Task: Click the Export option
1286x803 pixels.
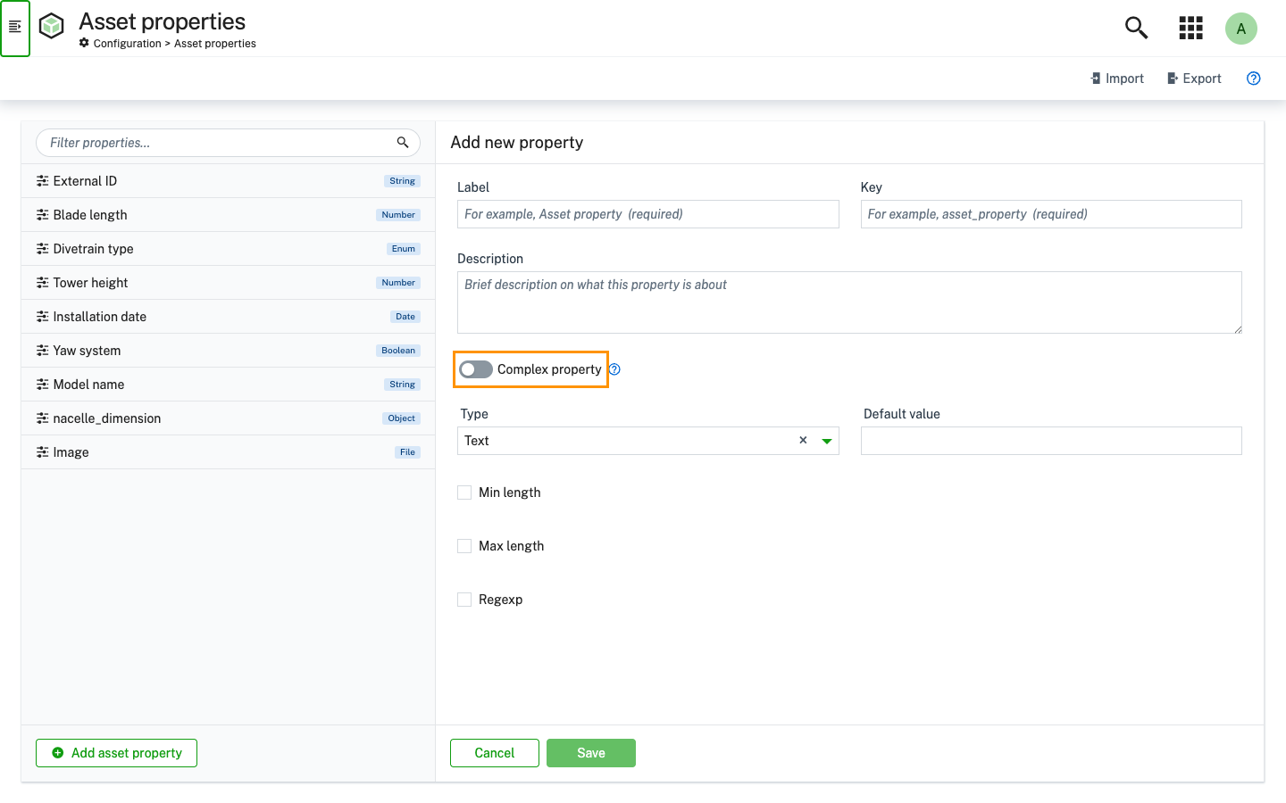Action: click(x=1194, y=79)
